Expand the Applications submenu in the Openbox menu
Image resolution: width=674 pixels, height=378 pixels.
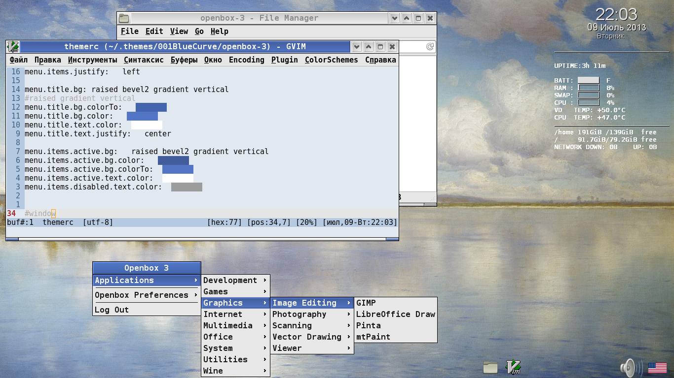(x=147, y=281)
